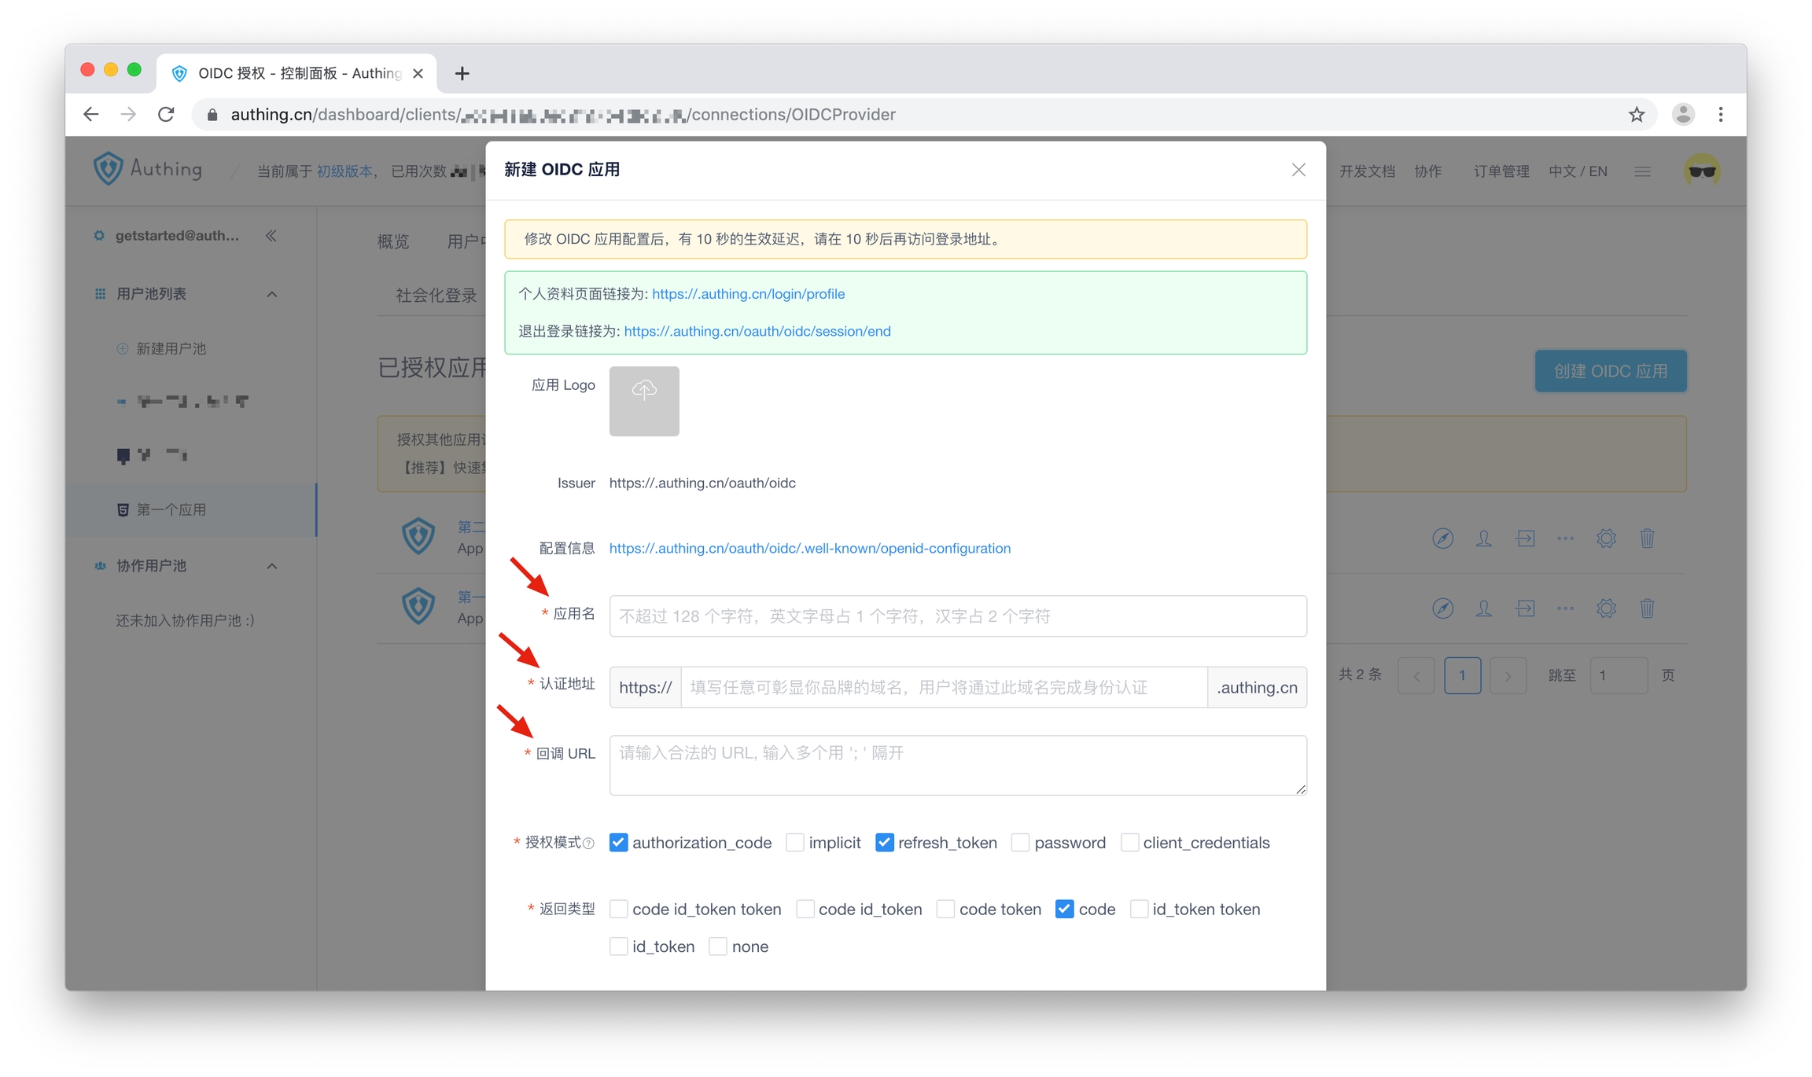The image size is (1812, 1077).
Task: Click the 授权模式 help question-mark icon
Action: click(x=589, y=844)
